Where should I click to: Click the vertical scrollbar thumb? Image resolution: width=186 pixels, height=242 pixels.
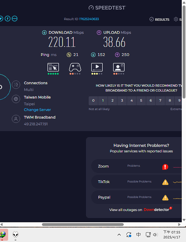184,52
